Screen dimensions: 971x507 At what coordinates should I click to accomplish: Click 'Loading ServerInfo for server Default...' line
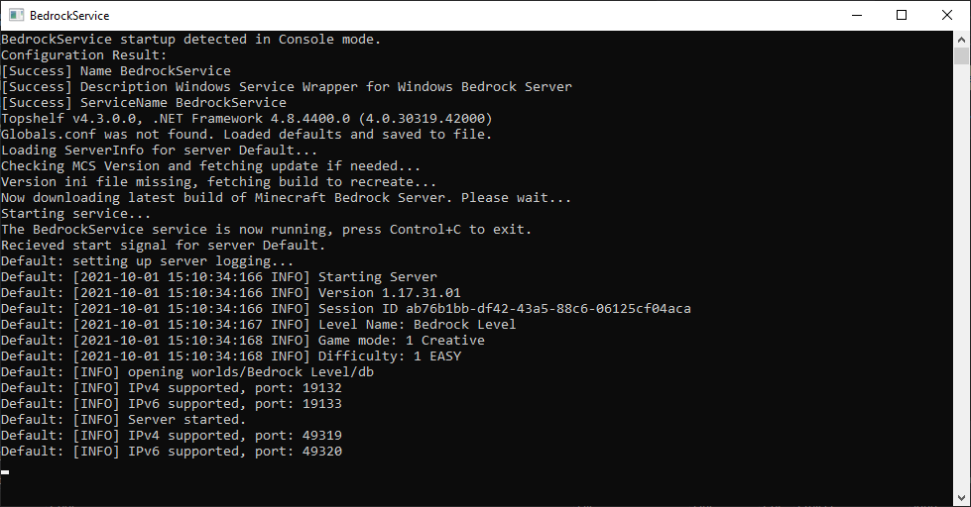[159, 151]
